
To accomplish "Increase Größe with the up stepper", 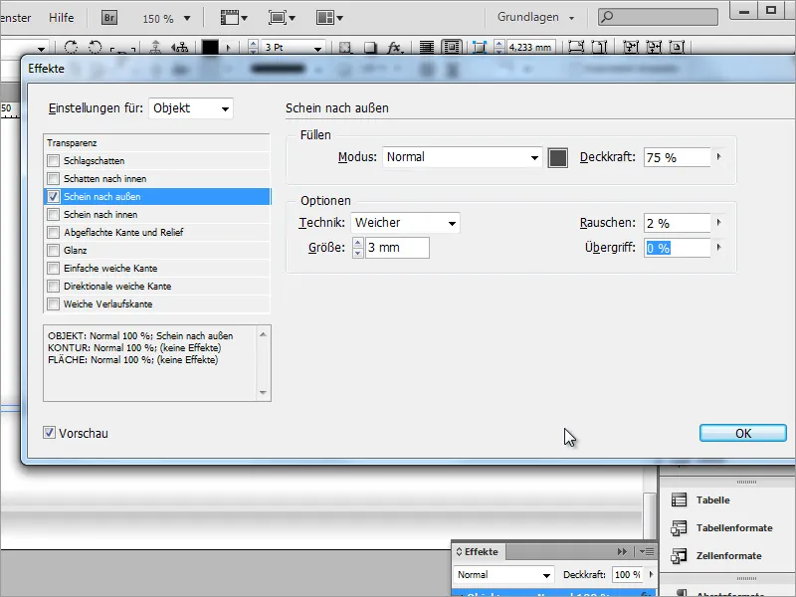I will coord(358,243).
